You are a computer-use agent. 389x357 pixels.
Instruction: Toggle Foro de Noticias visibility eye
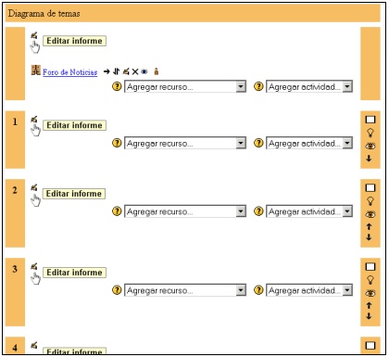click(144, 71)
